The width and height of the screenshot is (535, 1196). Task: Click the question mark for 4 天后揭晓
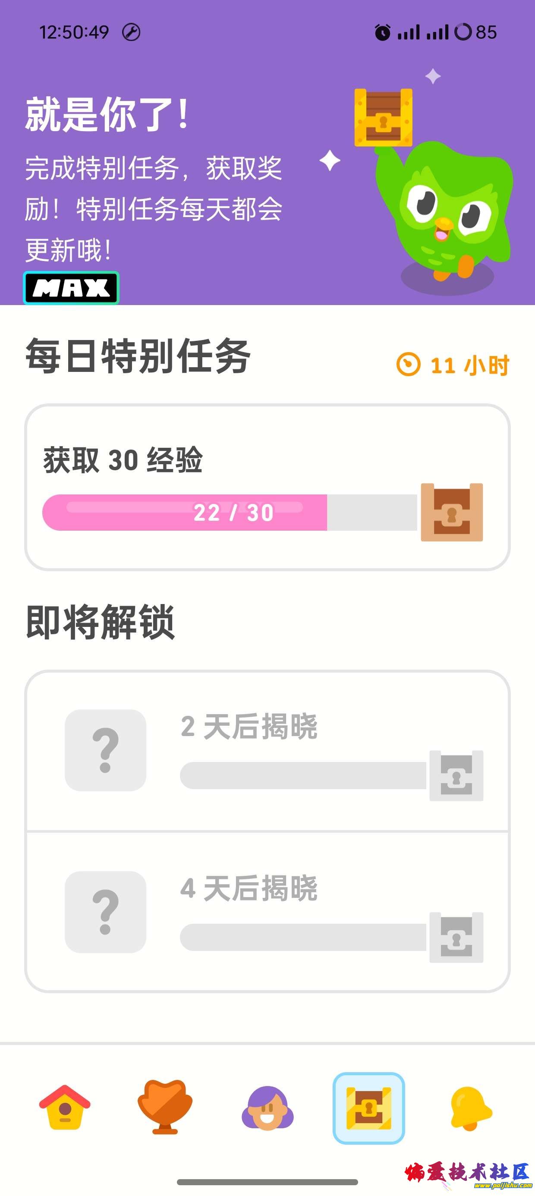tap(105, 912)
